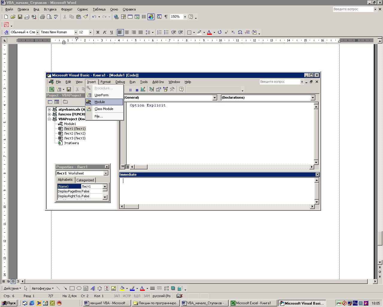The image size is (383, 307).
Task: Click the View Microsoft Excel icon in VBA toolbar
Action: pyautogui.click(x=52, y=89)
